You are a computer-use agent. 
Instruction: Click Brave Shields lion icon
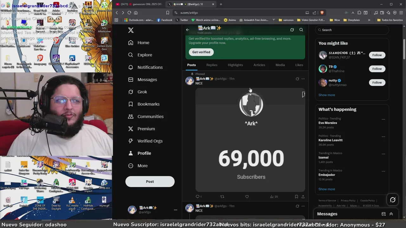pos(322,13)
